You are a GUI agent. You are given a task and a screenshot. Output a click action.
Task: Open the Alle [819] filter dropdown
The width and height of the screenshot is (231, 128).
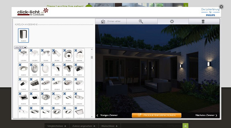click(21, 47)
